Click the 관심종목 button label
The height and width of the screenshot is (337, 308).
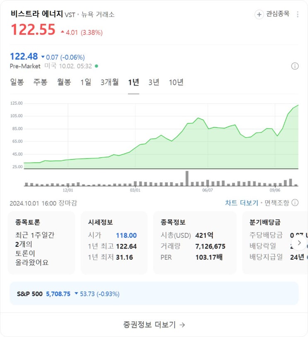click(278, 14)
